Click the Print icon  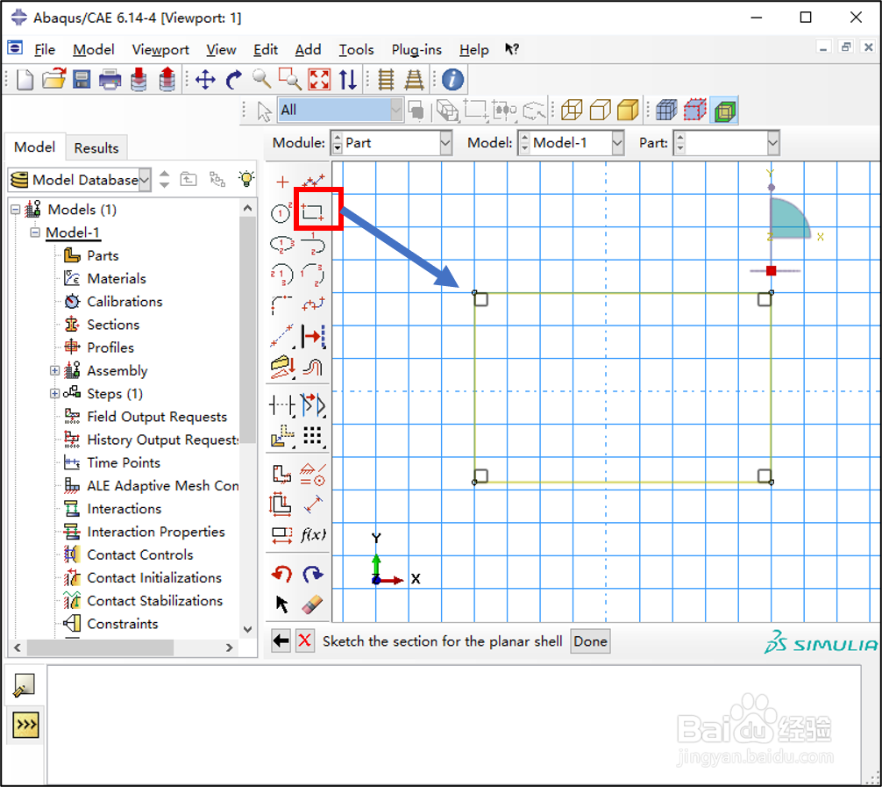point(110,79)
